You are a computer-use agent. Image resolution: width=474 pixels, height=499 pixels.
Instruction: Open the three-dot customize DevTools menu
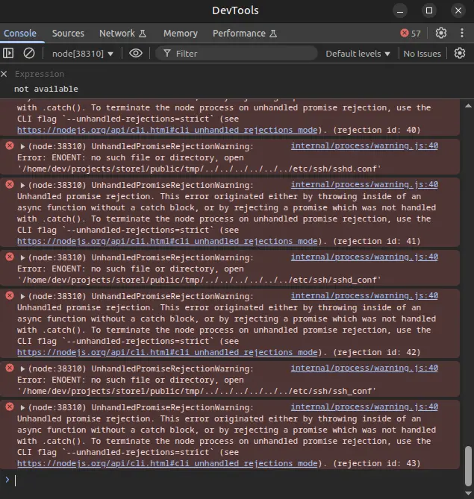[461, 33]
